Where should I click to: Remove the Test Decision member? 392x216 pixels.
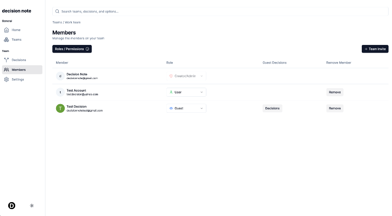[x=335, y=108]
